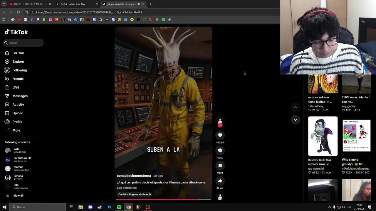
Task: Click the TikTok logo
Action: tap(16, 32)
